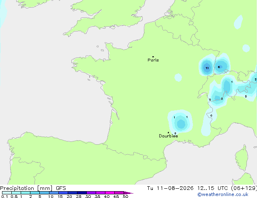Select the 5–10 mm legend swatch
The height and width of the screenshot is (198, 257).
[44, 193]
